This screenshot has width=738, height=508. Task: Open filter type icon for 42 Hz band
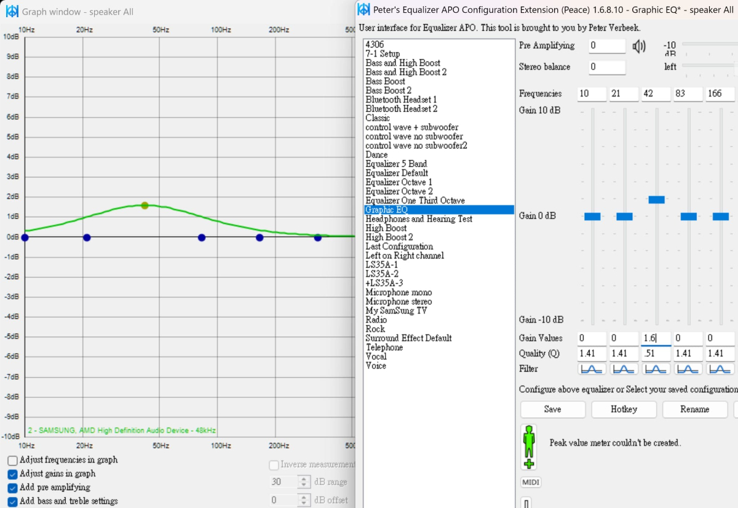coord(656,369)
